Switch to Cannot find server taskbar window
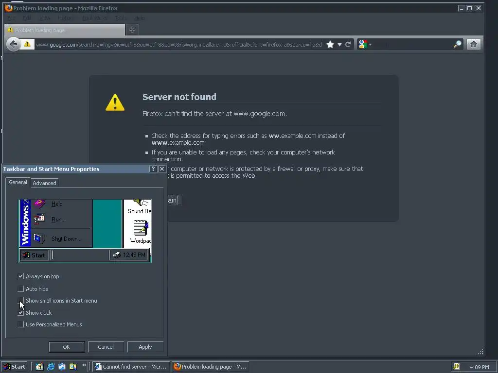Viewport: 498px width, 373px height. pyautogui.click(x=131, y=367)
